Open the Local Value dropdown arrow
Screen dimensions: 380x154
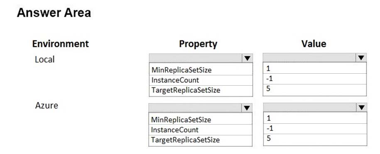click(361, 58)
